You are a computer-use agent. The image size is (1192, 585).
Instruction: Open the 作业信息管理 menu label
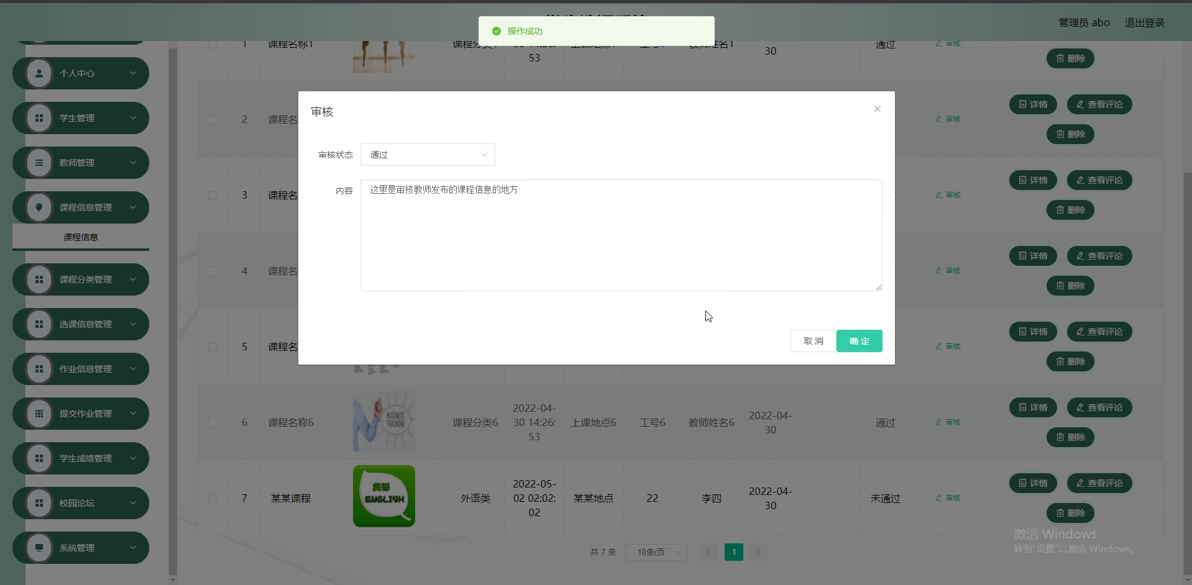click(86, 369)
